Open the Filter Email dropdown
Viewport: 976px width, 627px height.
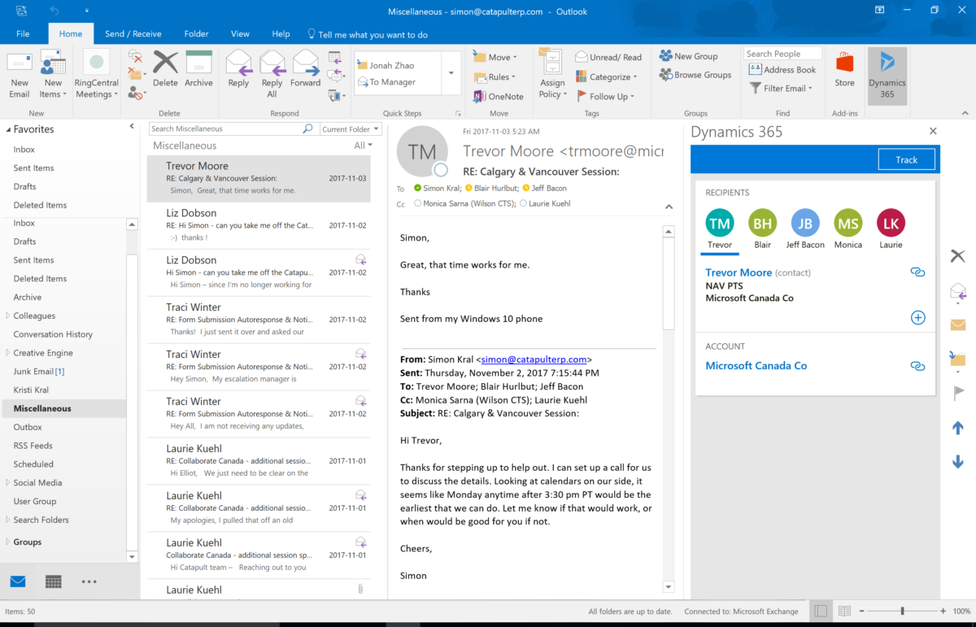(782, 89)
